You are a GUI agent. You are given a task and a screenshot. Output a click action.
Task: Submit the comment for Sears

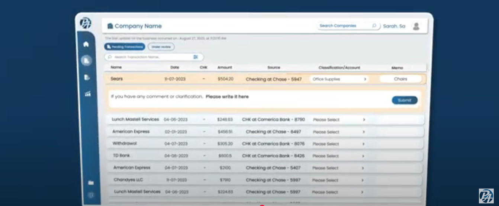405,100
